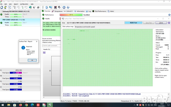The height and width of the screenshot is (107, 171).
Task: Click log scrollbar up arrow
Action: (x=169, y=94)
